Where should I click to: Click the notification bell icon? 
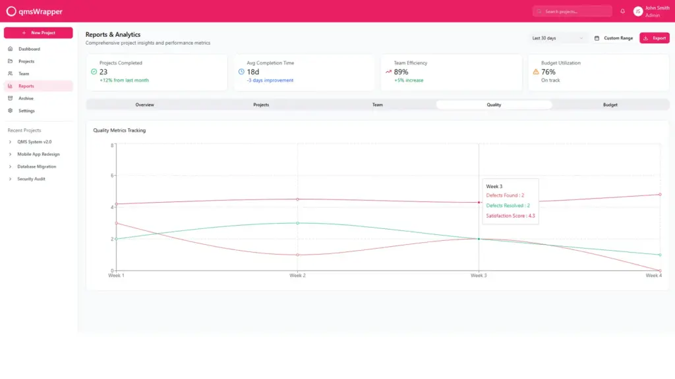pos(622,11)
